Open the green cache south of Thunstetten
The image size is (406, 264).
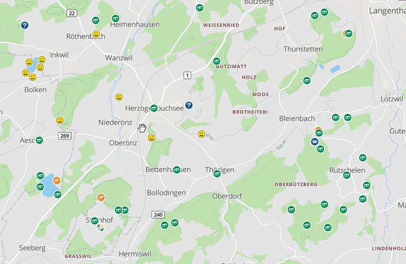pos(307,81)
